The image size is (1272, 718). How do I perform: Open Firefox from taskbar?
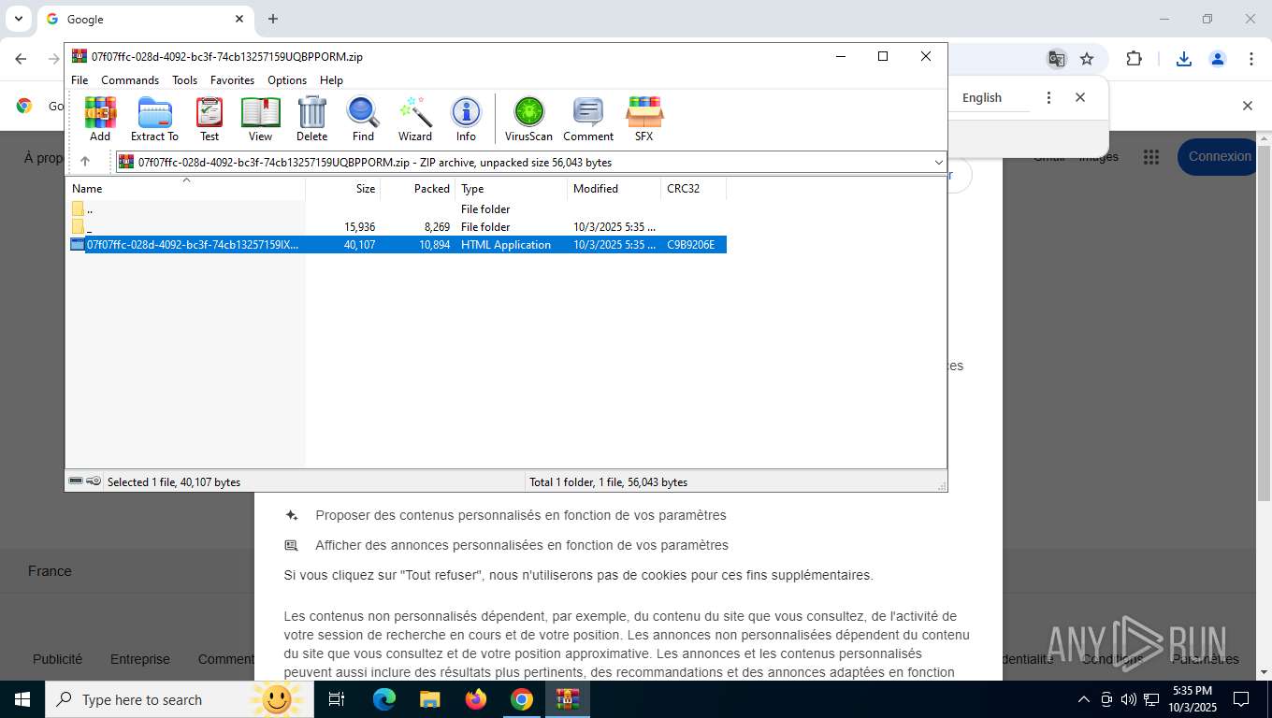(x=476, y=699)
